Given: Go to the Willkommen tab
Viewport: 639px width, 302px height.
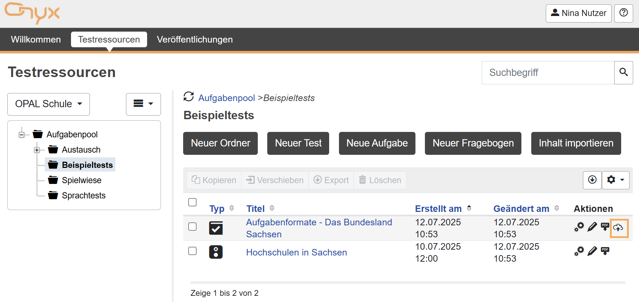Looking at the screenshot, I should 36,39.
